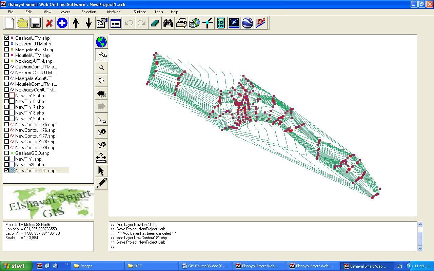Open the File menu

click(x=11, y=12)
